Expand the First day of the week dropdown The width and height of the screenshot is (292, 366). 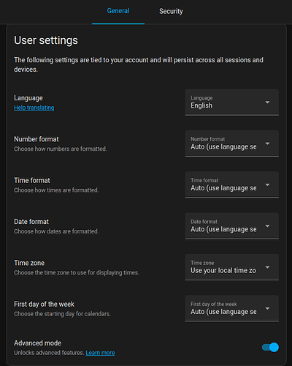click(x=232, y=308)
